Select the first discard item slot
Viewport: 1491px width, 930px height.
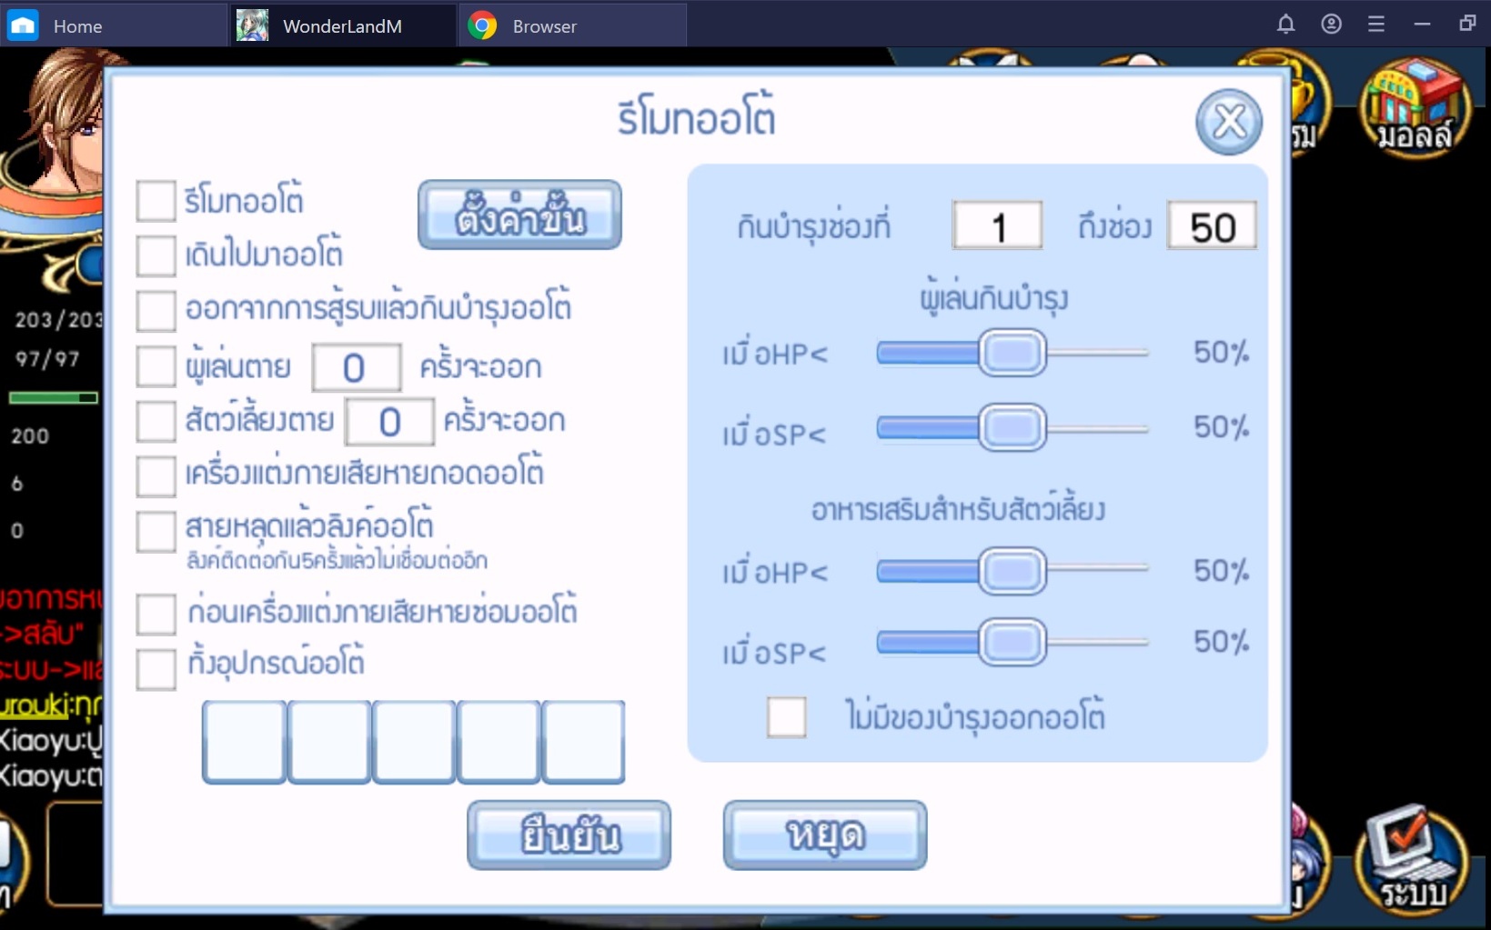(x=244, y=742)
